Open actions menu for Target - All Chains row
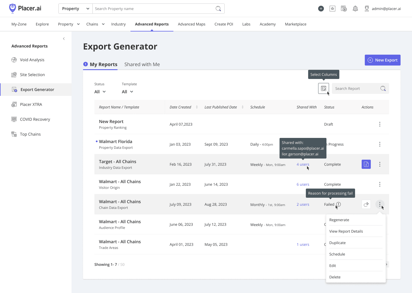Screen dimensions: 412x293 (x=380, y=164)
